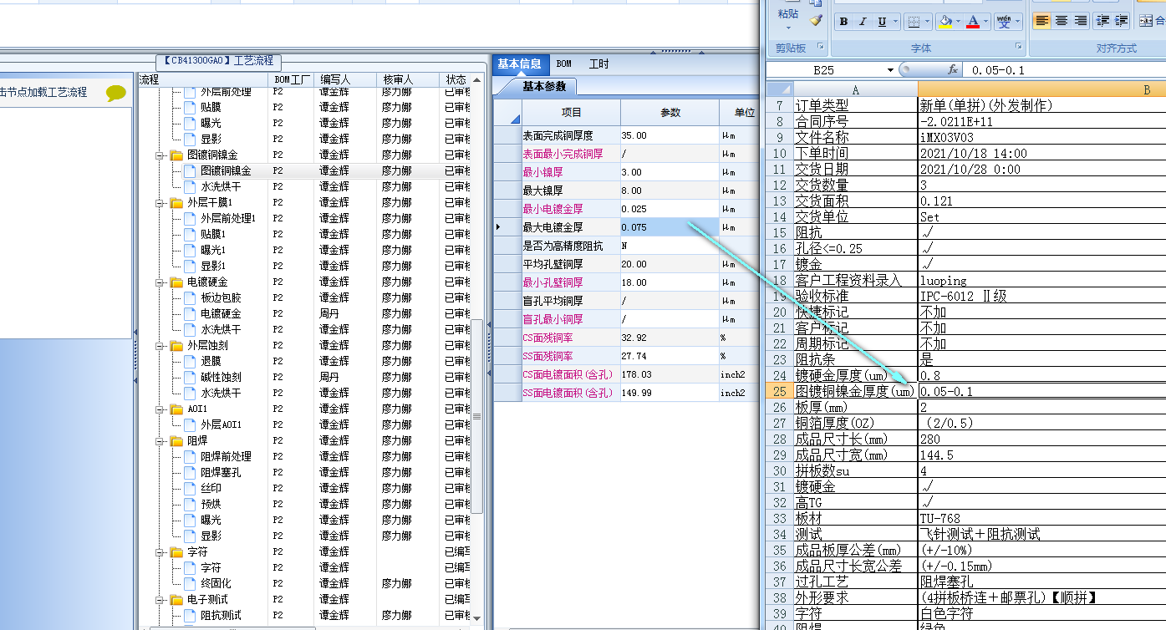Pick the yellow fill color button
1166x630 pixels.
pos(945,22)
